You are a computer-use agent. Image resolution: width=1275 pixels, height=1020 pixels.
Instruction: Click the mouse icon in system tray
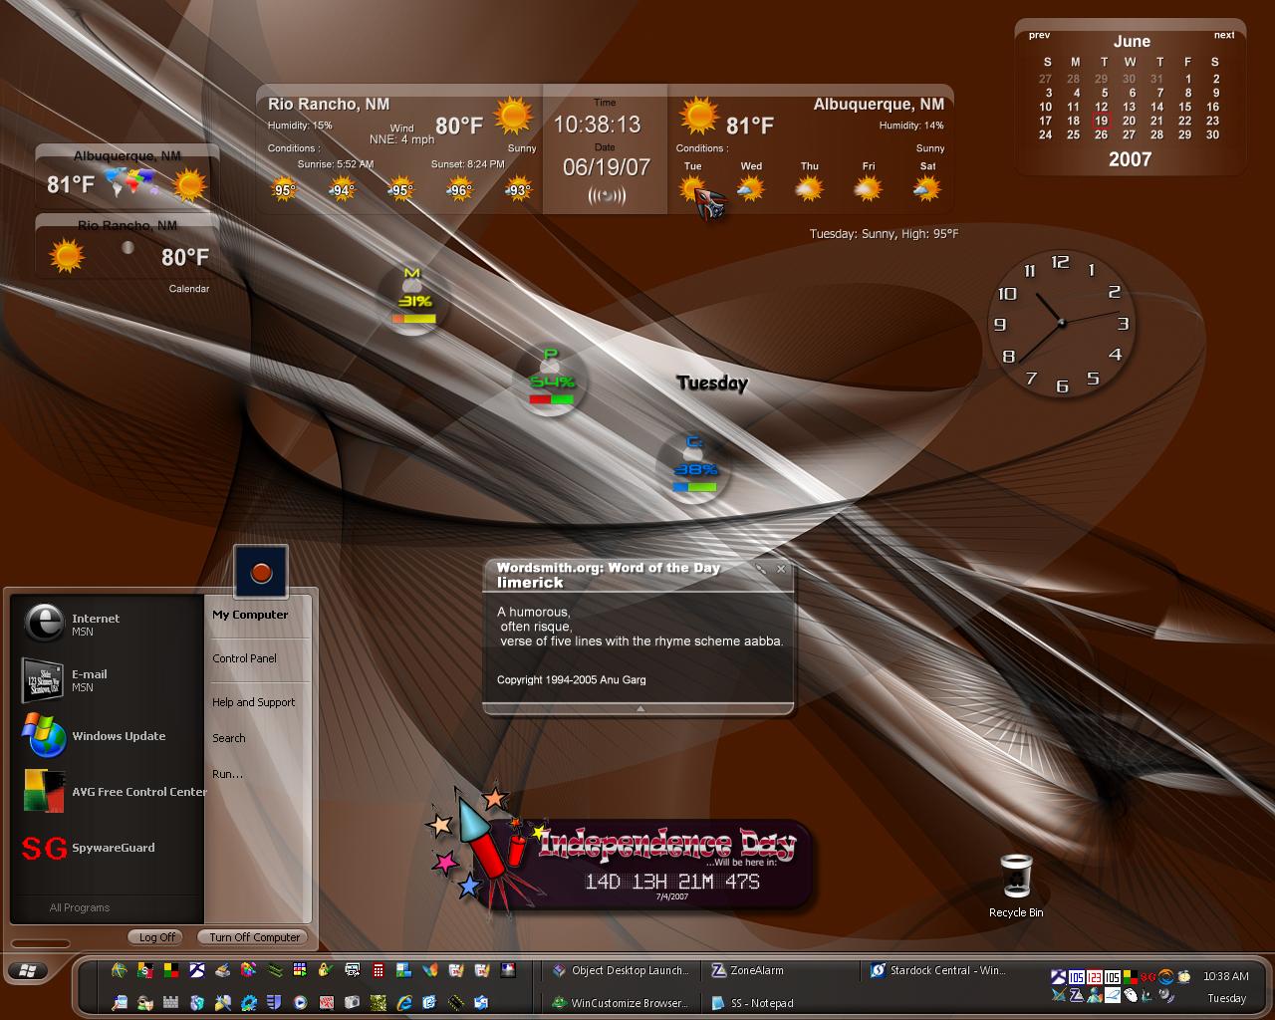[1132, 996]
